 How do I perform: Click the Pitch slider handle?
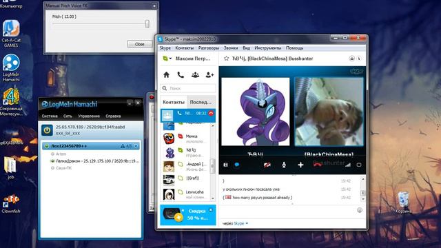(147, 24)
